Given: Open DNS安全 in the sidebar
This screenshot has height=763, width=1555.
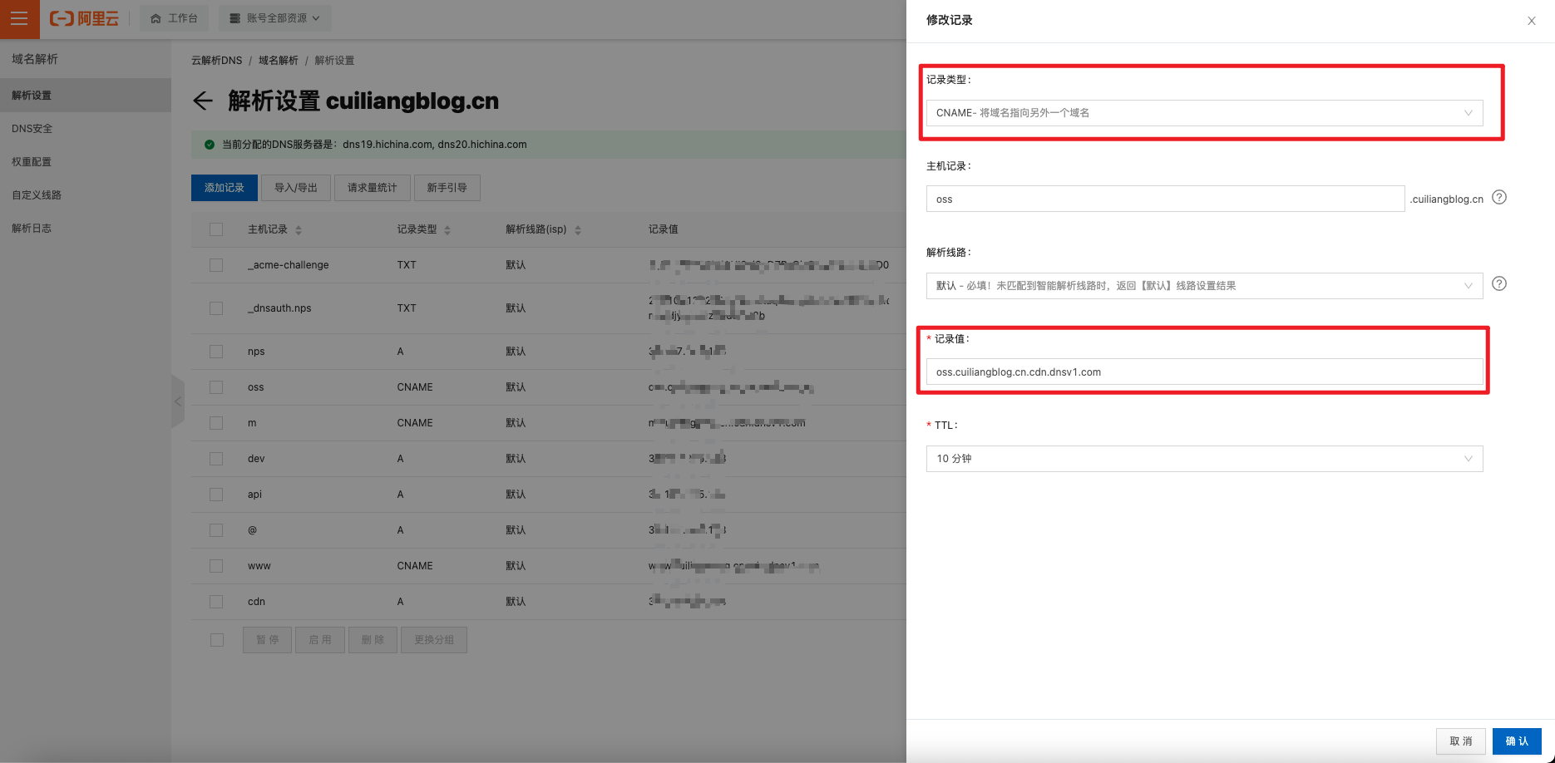Looking at the screenshot, I should (86, 129).
